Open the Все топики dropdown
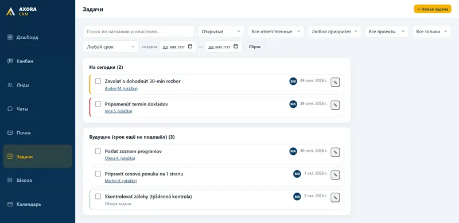This screenshot has height=223, width=459. point(431,32)
